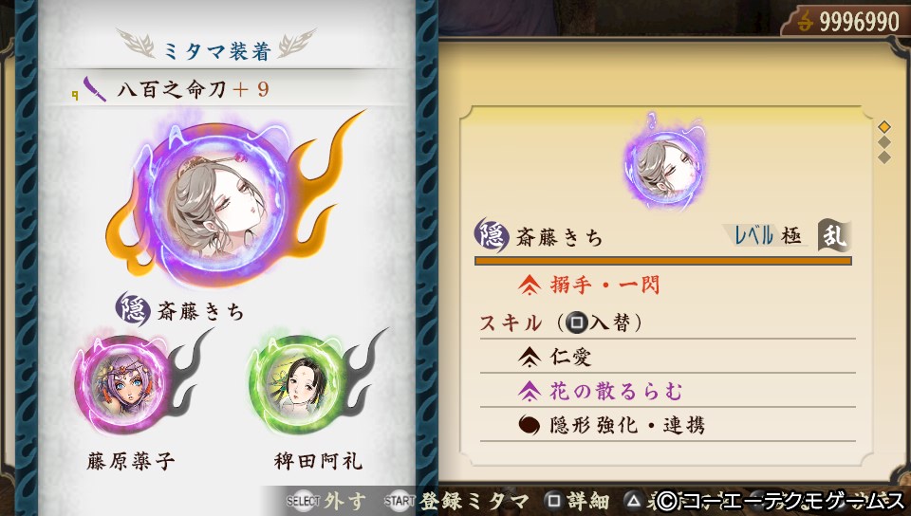This screenshot has height=516, width=911.
Task: Select the 花の散るらむ skill row
Action: pos(667,391)
